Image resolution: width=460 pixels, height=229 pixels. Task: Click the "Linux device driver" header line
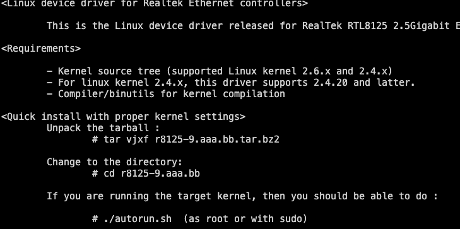(155, 3)
